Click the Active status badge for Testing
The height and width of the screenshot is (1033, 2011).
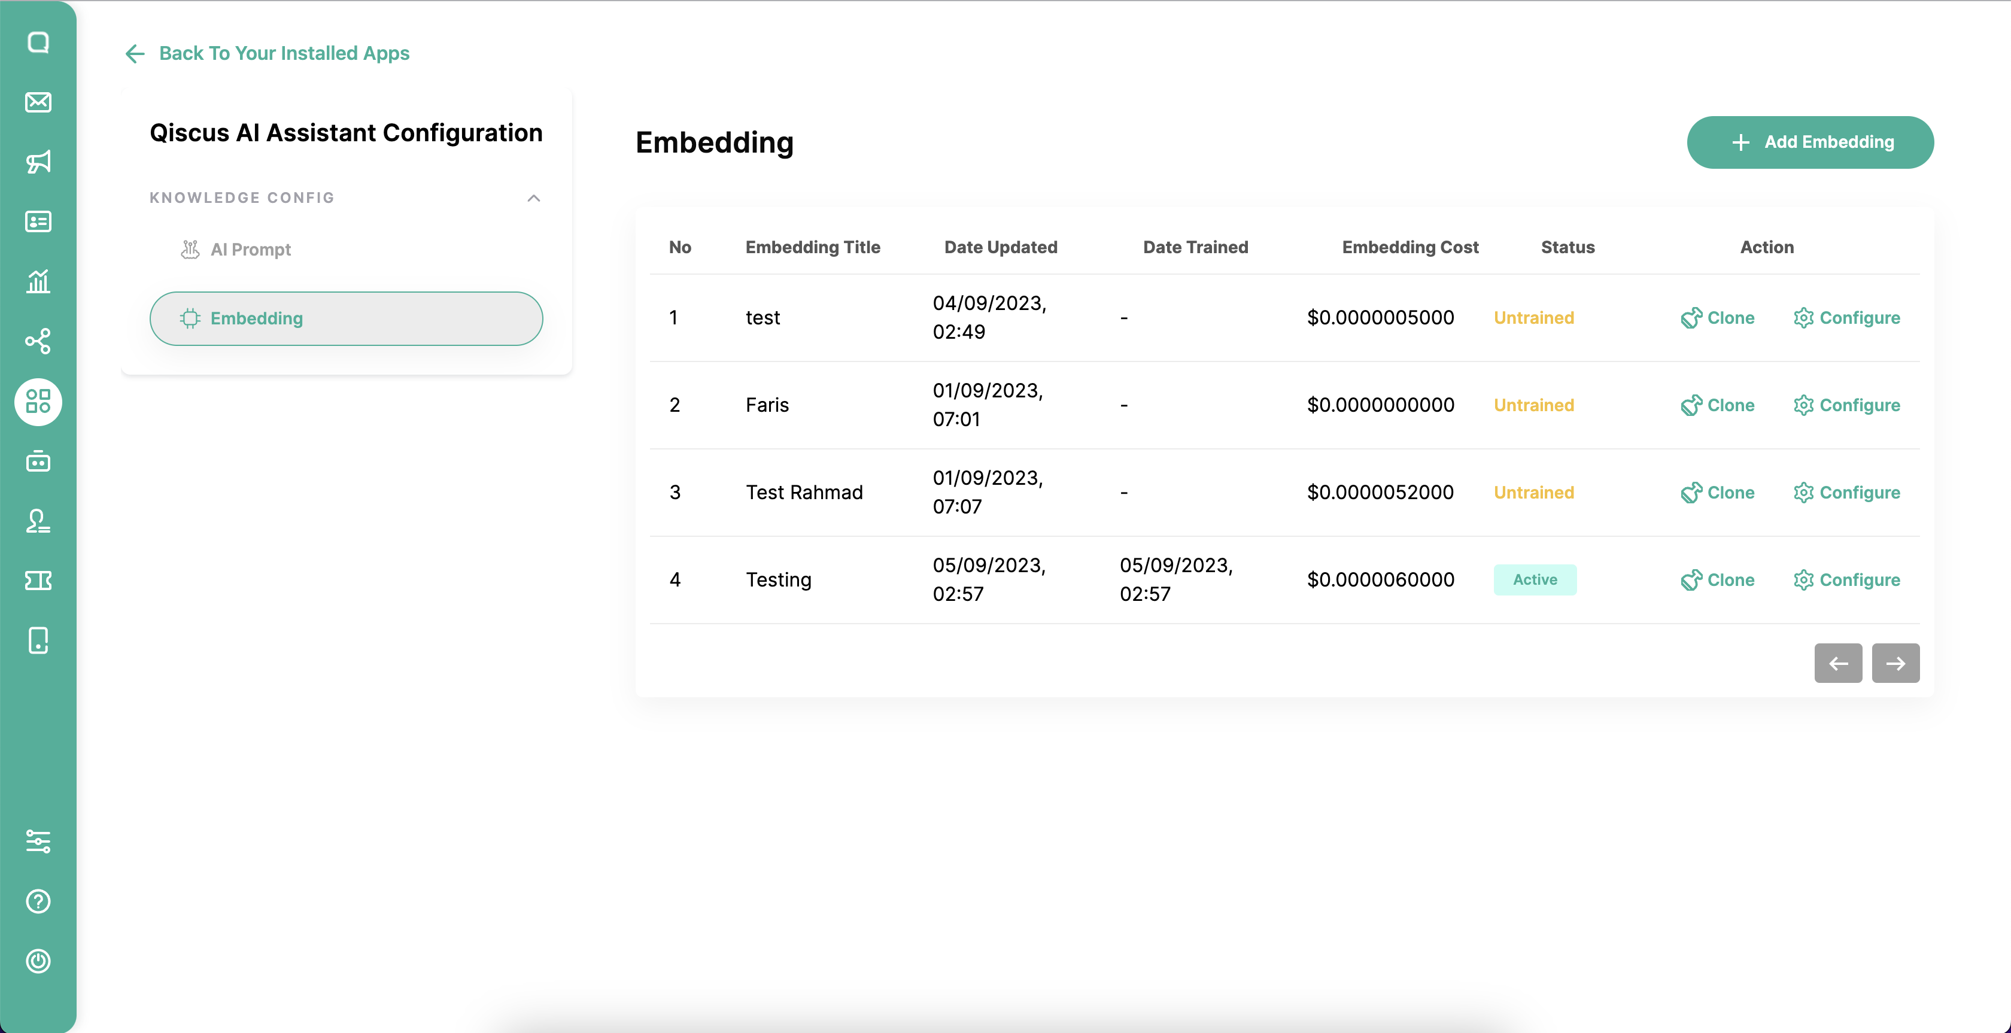(1534, 579)
